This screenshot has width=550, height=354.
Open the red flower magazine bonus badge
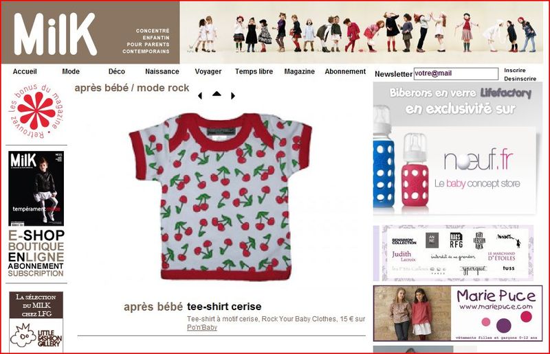36,111
